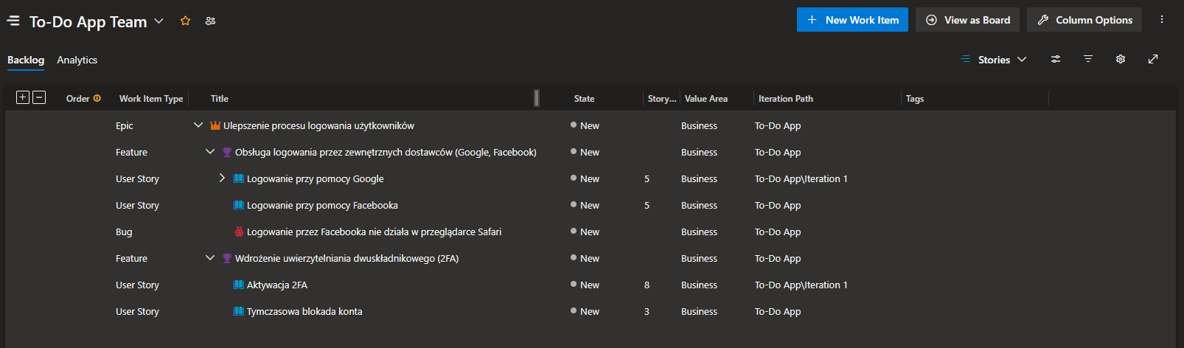1184x348 pixels.
Task: Click the State column header
Action: pos(584,98)
